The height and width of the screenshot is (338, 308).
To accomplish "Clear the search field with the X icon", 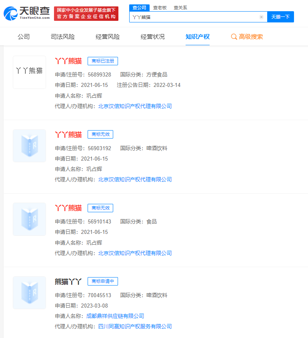I will point(261,17).
